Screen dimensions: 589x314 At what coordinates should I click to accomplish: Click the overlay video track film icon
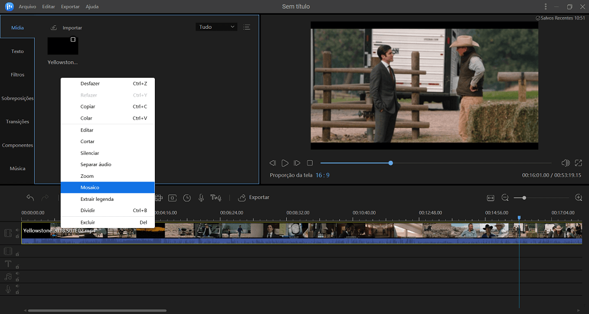coord(8,251)
